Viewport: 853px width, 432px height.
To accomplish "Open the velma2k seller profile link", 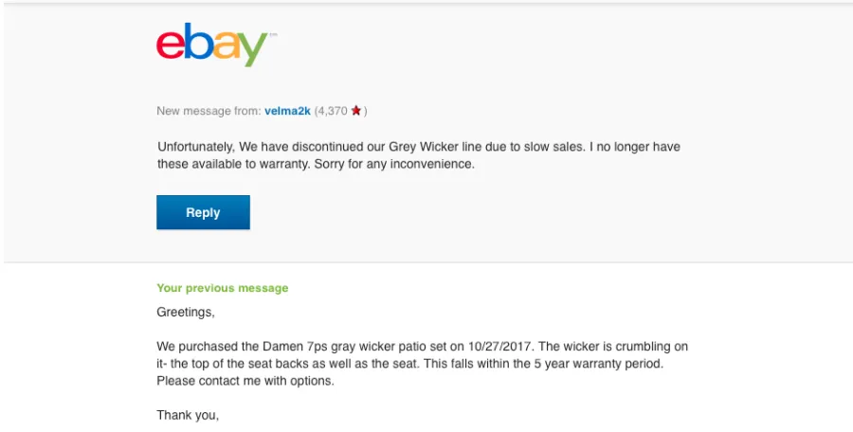I will click(x=287, y=111).
